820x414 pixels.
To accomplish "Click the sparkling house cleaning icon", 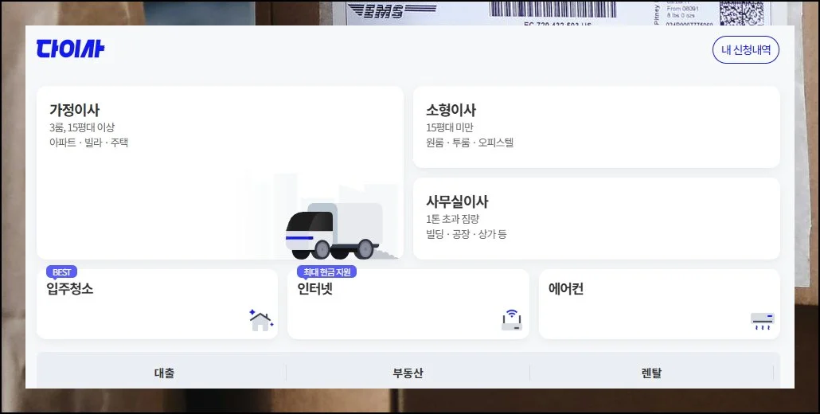I will point(260,320).
